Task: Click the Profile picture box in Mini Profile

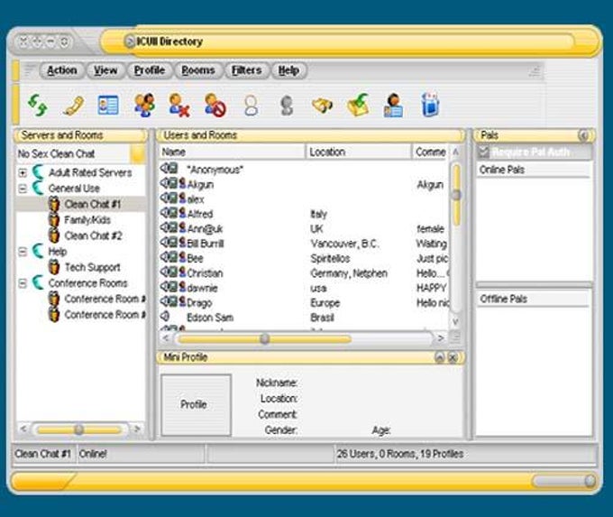Action: (x=197, y=405)
